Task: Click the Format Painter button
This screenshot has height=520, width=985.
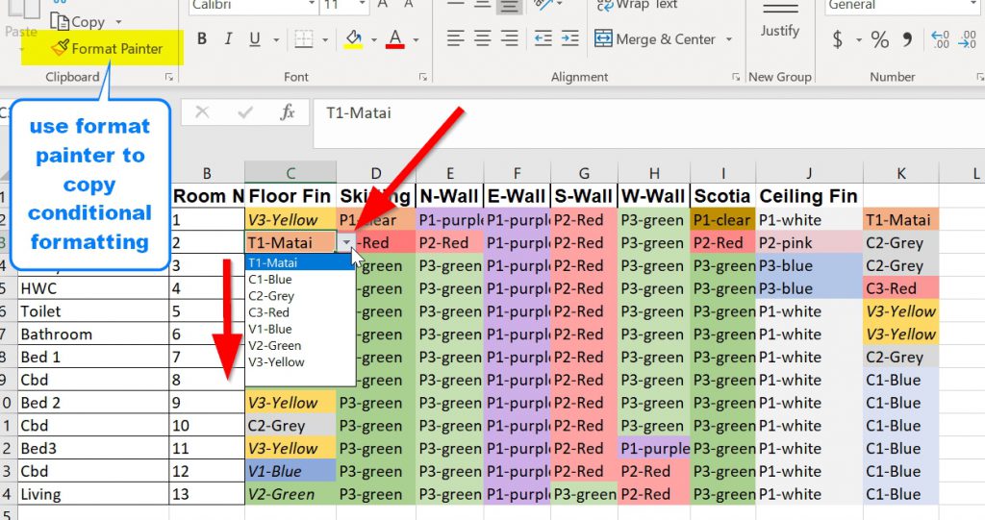Action: [x=106, y=48]
